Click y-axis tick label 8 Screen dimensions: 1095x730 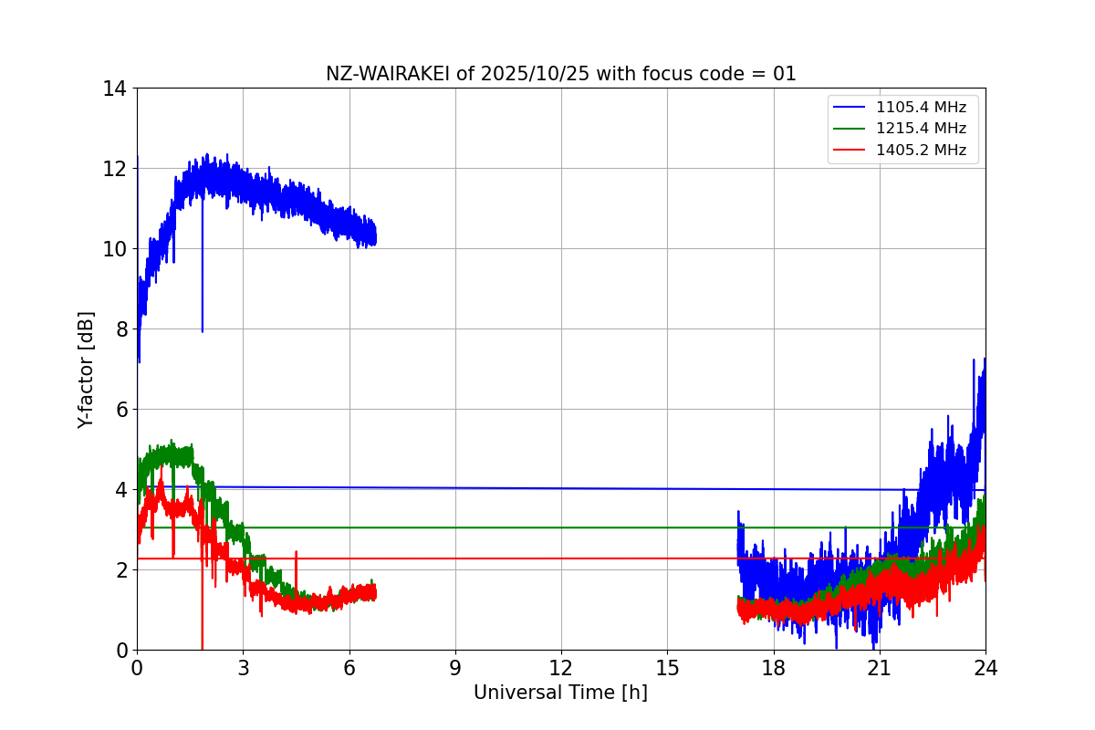[x=120, y=329]
